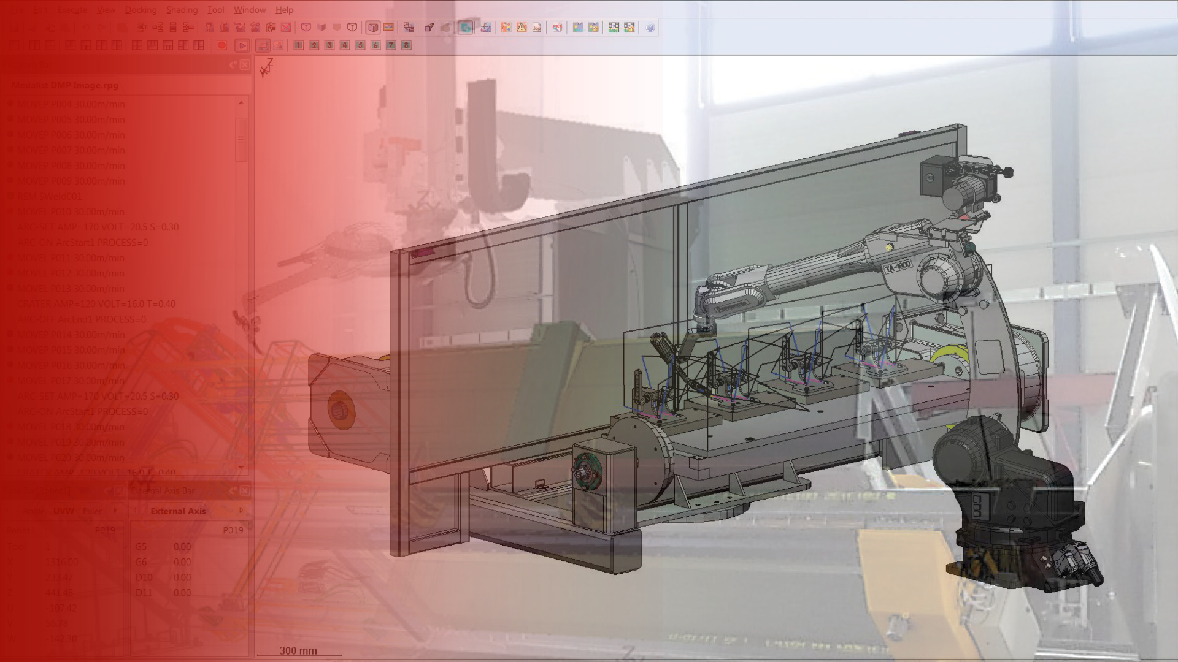Open the log document toolbar icon
The width and height of the screenshot is (1178, 662).
(537, 28)
